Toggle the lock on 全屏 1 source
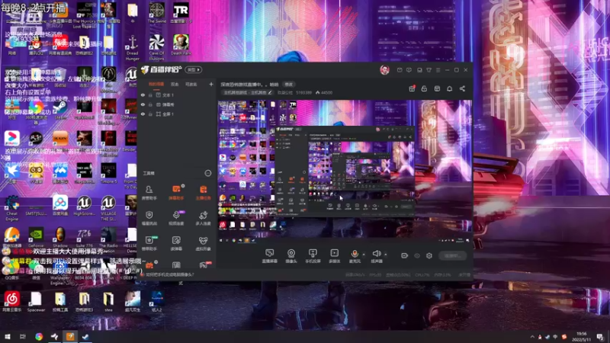 pos(150,114)
